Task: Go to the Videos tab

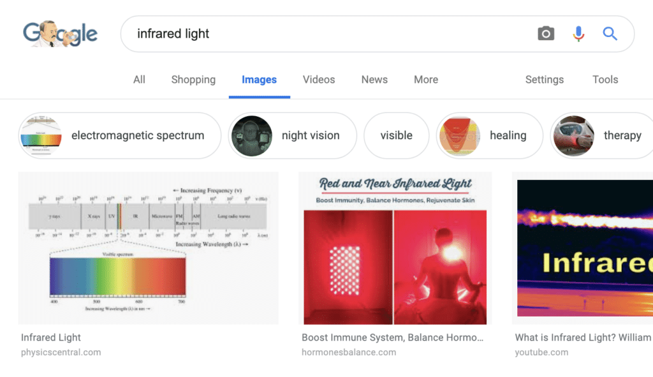Action: point(319,80)
